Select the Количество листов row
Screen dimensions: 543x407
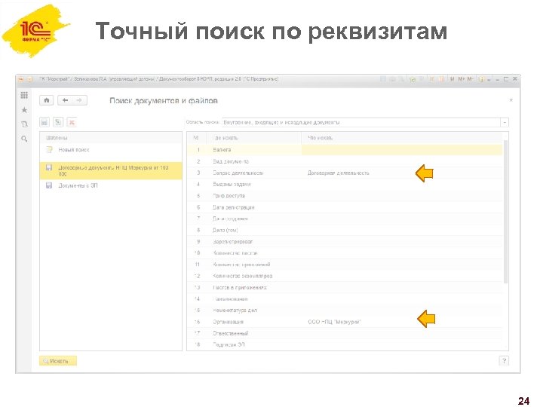(x=345, y=253)
